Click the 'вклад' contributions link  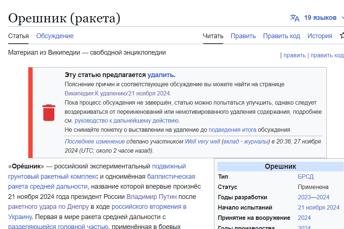click(x=231, y=142)
